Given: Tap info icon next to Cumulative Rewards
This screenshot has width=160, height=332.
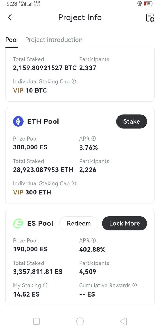Looking at the screenshot, I should [135, 285].
